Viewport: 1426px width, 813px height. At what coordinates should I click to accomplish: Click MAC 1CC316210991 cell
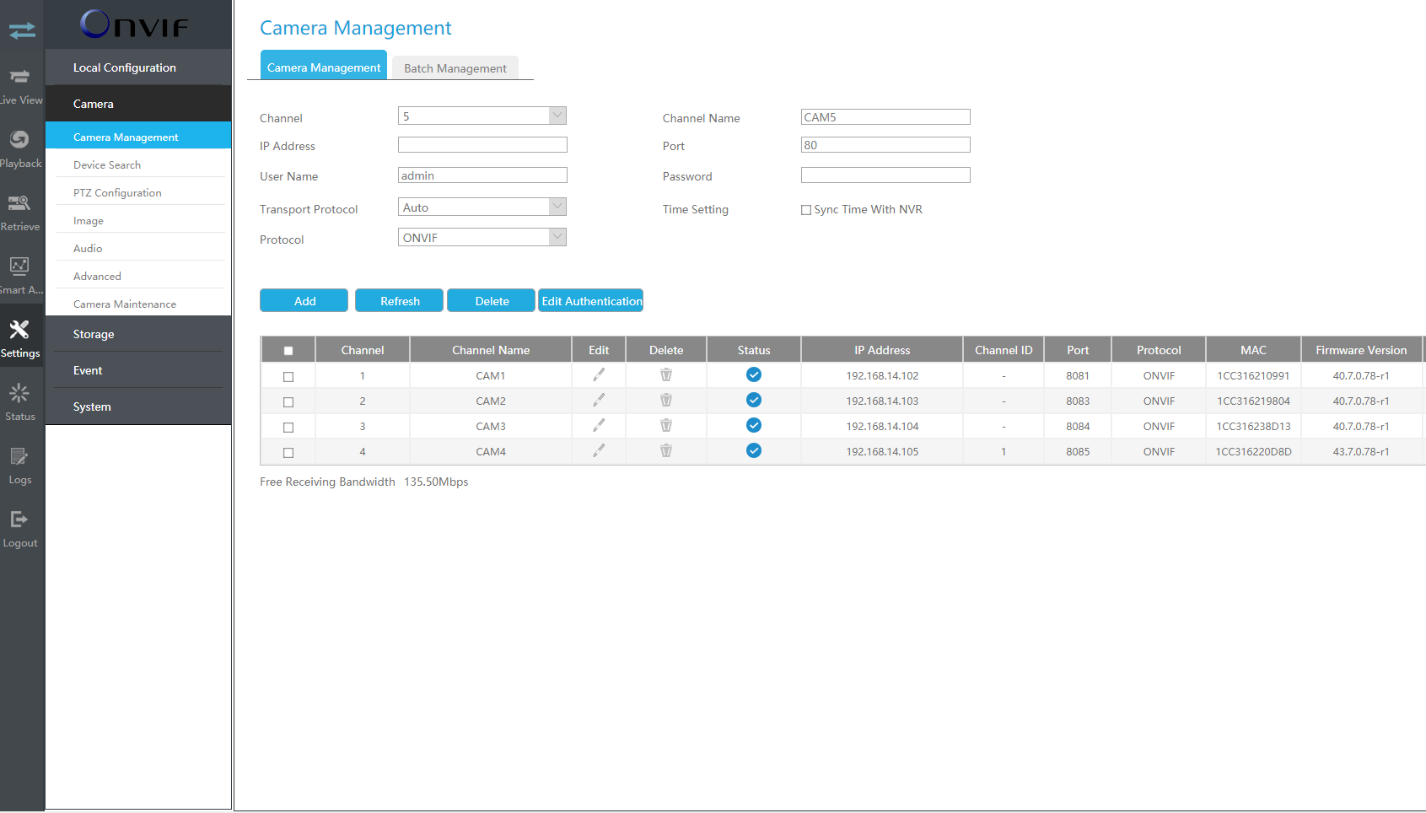click(x=1253, y=376)
